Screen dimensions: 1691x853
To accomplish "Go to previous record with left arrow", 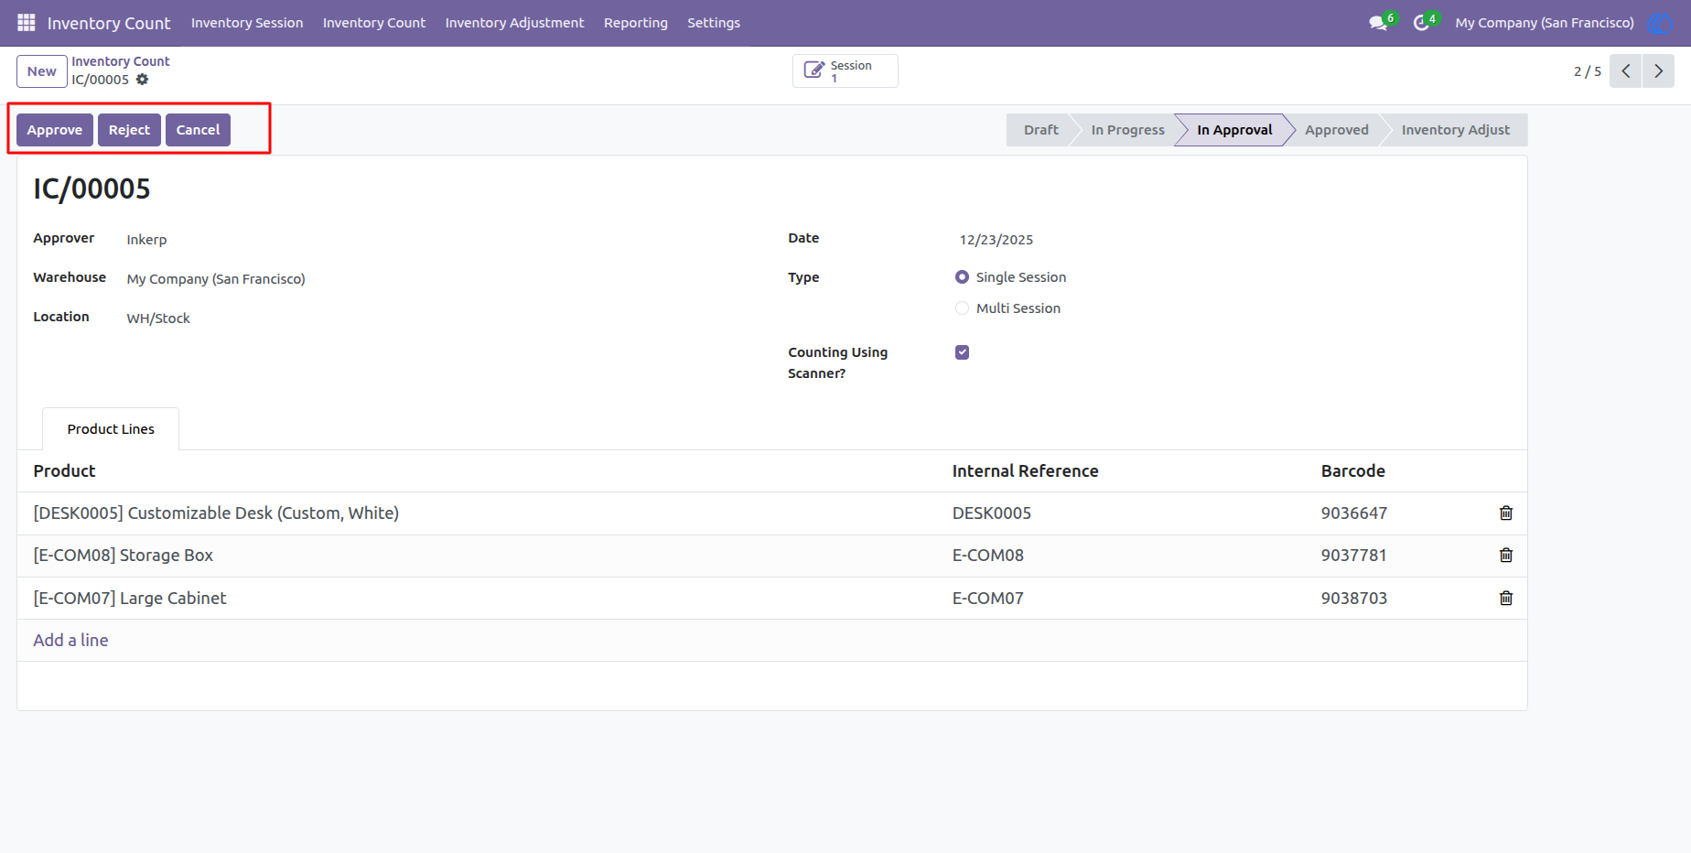I will [1626, 70].
